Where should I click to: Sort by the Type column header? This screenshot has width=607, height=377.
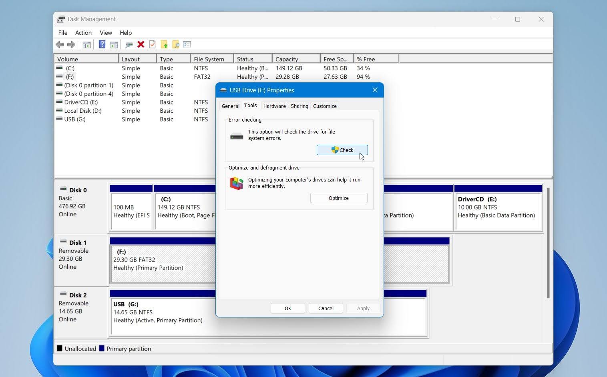(x=173, y=59)
